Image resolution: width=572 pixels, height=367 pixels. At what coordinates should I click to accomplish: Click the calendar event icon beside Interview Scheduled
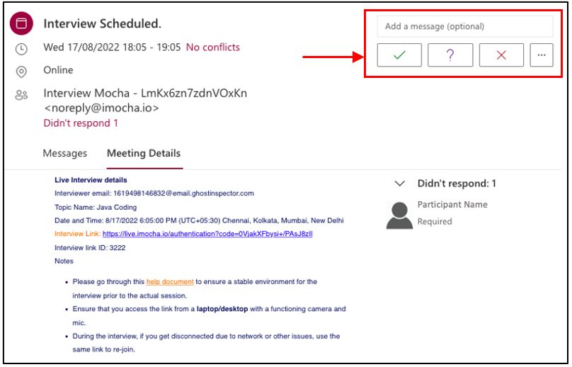(x=21, y=23)
